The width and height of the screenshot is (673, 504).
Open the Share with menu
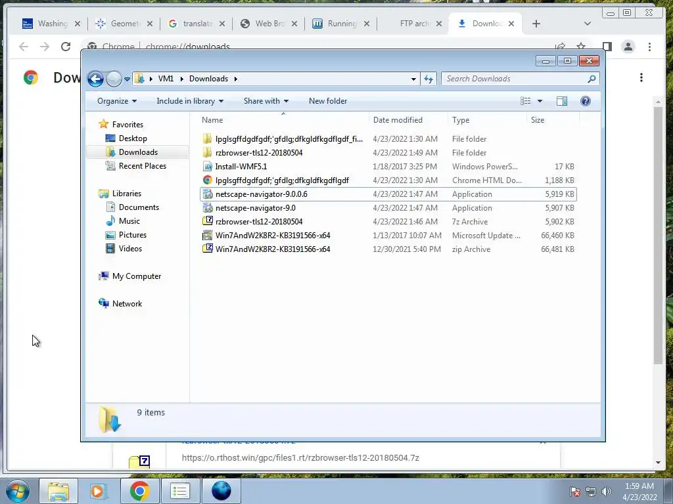266,101
